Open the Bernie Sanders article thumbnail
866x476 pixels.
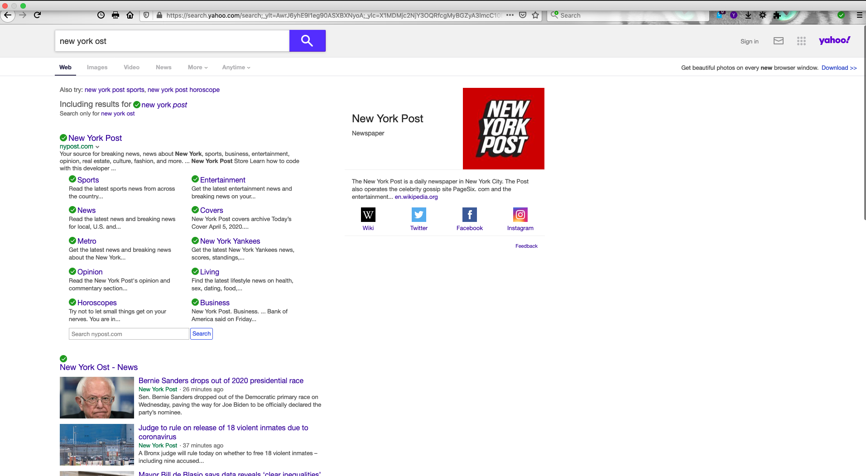tap(97, 398)
